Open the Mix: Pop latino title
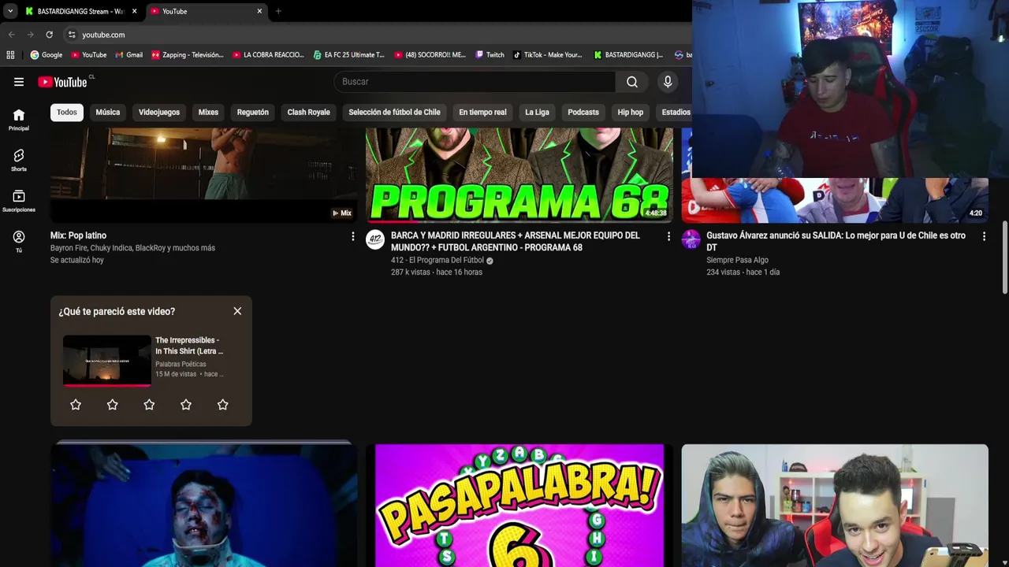This screenshot has width=1009, height=567. [x=78, y=235]
